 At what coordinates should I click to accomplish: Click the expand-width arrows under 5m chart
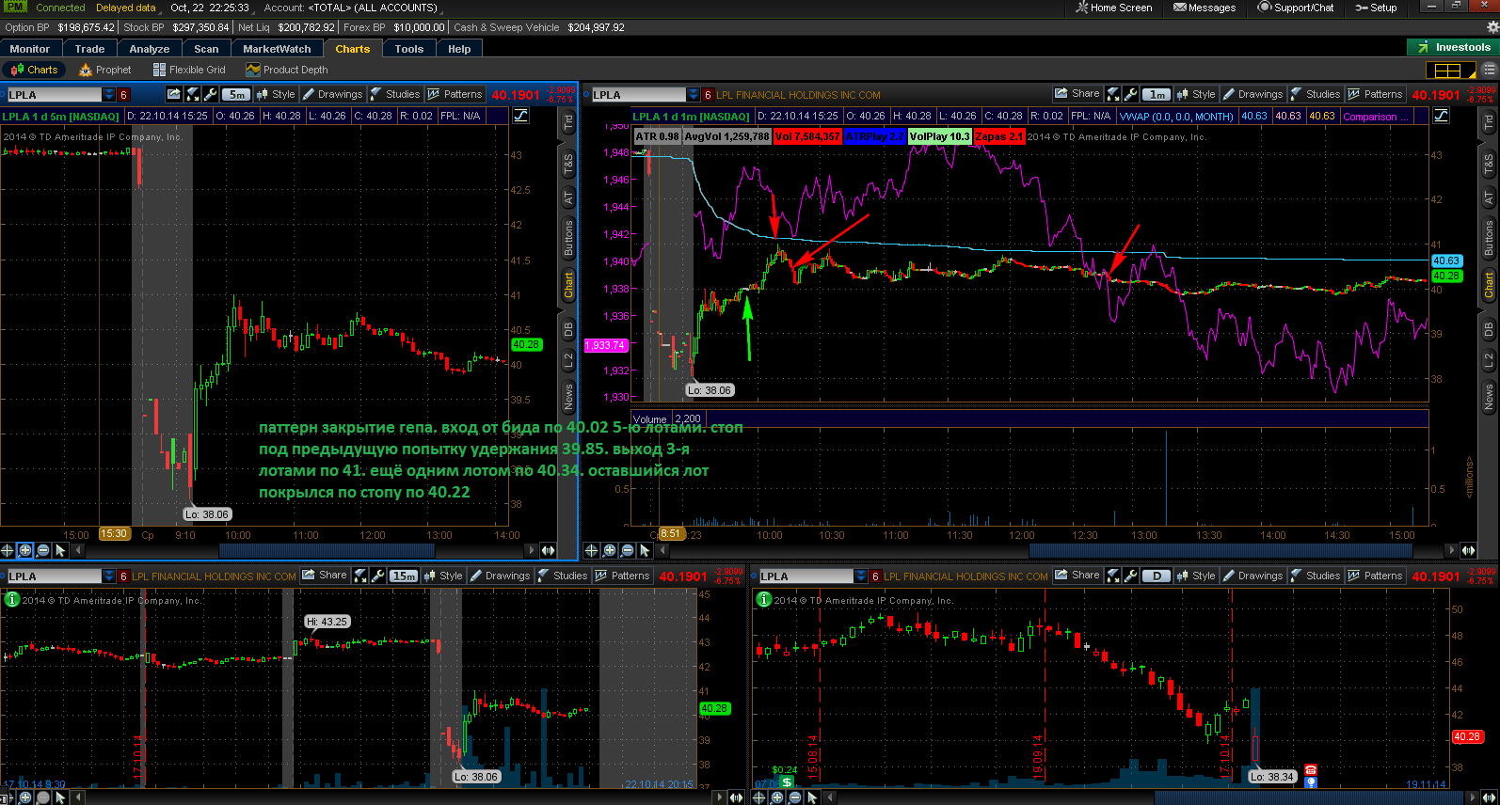point(548,550)
